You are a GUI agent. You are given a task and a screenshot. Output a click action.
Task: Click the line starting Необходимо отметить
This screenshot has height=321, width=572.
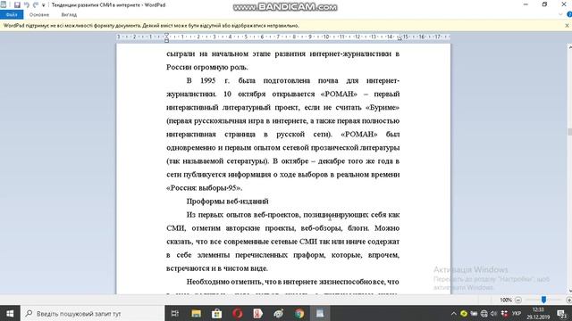click(x=292, y=282)
